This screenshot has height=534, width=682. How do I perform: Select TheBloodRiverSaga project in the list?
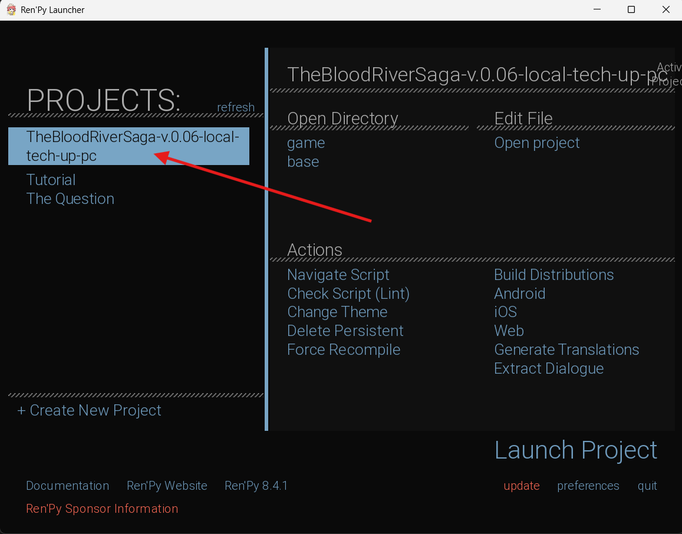point(129,146)
